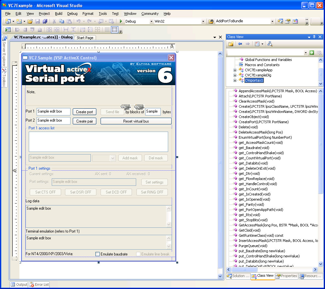Click the Set CTS OFF button
Screen dimensions: 325x289
[45, 192]
